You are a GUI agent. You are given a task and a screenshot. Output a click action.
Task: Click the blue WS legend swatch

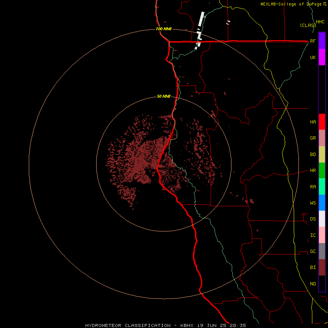[322, 203]
